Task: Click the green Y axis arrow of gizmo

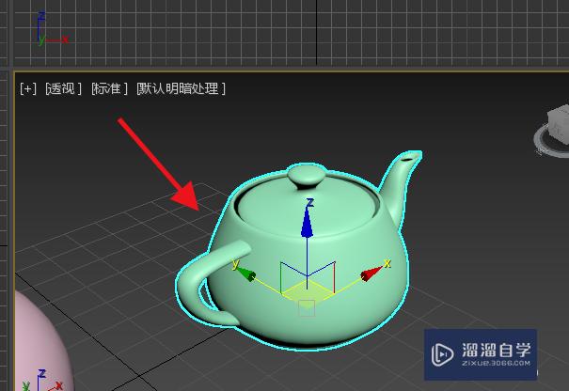Action: coord(246,274)
